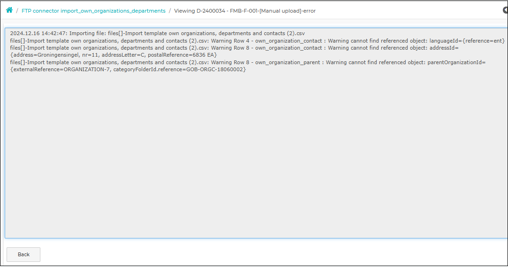This screenshot has width=508, height=267.
Task: Click the Row 8 addressId warning line
Action: click(234, 48)
